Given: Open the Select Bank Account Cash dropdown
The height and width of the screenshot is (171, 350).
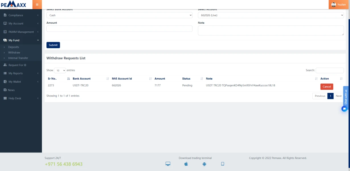Looking at the screenshot, I should click(119, 15).
